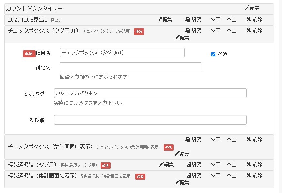The width and height of the screenshot is (282, 193).
Task: Focus the 追加タグ input field
Action: pos(150,93)
